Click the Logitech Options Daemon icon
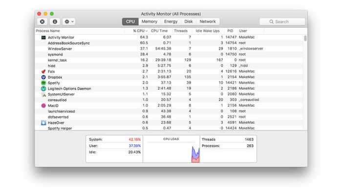The image size is (342, 192). (x=43, y=89)
